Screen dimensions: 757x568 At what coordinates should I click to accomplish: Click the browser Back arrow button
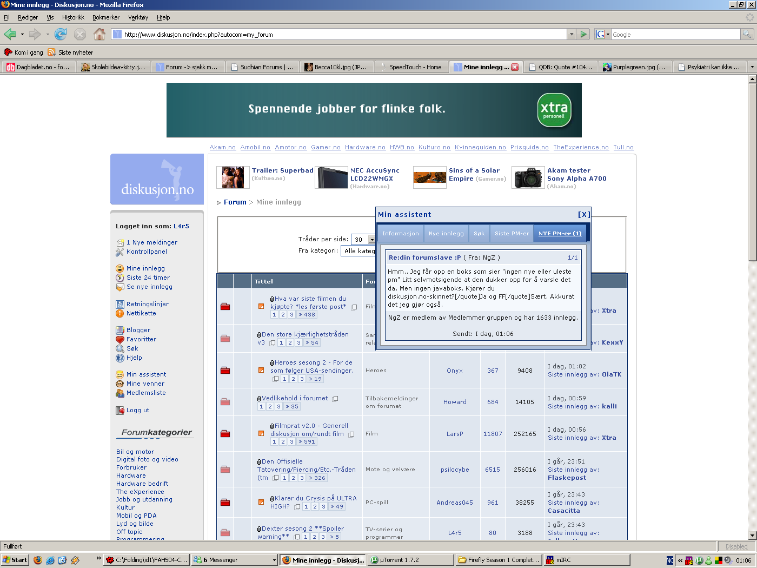pos(10,35)
